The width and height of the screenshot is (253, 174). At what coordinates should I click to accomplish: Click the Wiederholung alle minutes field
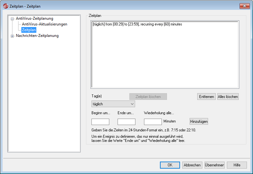(x=153, y=122)
